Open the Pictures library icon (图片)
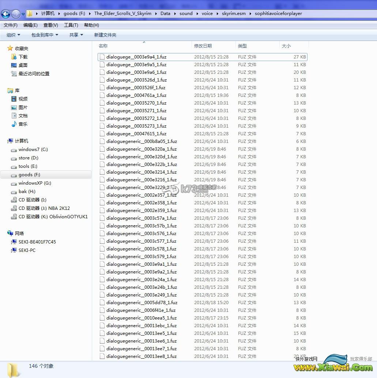Viewport: 377px width, 378px height. (14, 107)
